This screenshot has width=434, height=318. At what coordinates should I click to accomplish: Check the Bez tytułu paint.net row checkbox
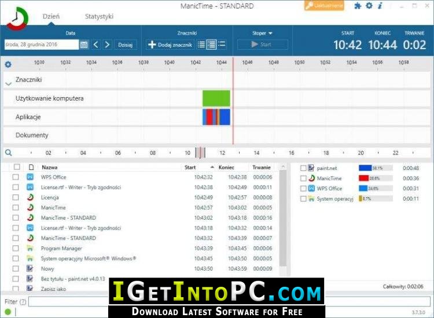16,279
